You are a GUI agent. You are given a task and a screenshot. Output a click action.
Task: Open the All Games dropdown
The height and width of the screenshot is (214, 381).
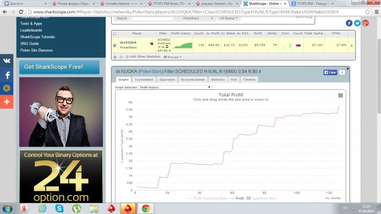pos(229,19)
